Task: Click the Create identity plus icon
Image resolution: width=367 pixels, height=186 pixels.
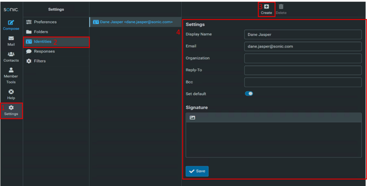Action: [266, 7]
